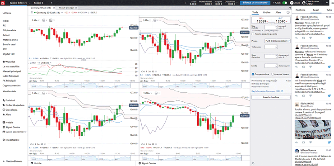
Task: Switch to the Spazio 2 workspace tab
Action: [38, 3]
